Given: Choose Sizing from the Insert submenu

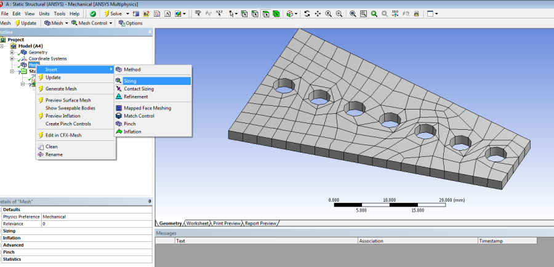Looking at the screenshot, I should (x=153, y=81).
